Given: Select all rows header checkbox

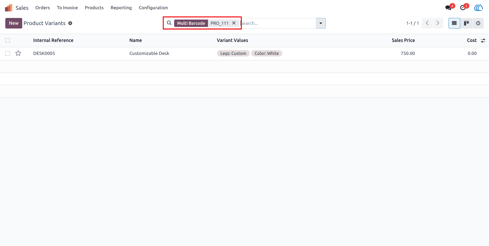Looking at the screenshot, I should click(8, 40).
